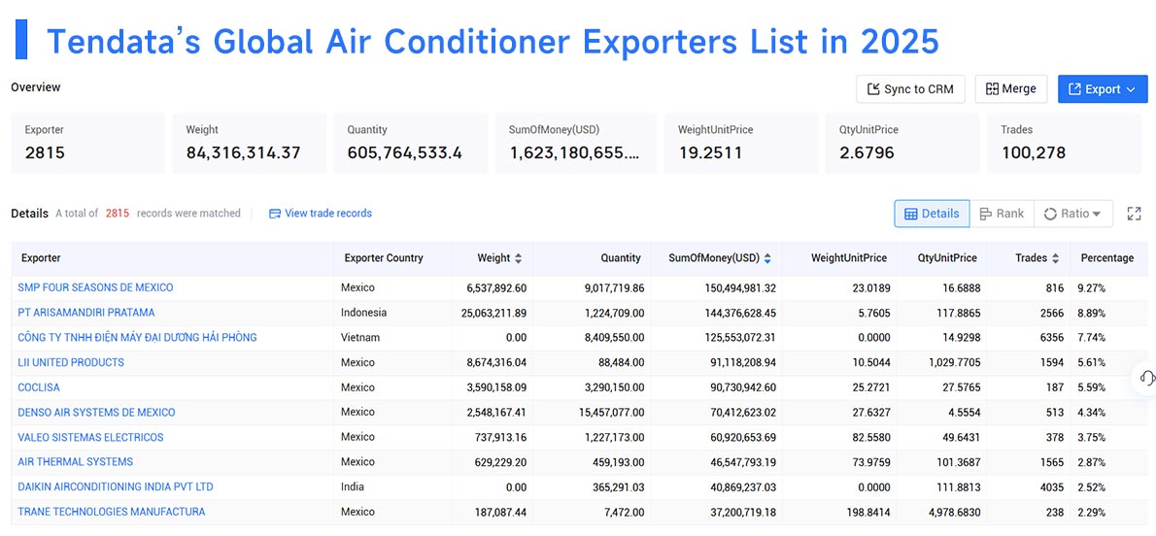
Task: Click the View trade records icon
Action: click(275, 214)
